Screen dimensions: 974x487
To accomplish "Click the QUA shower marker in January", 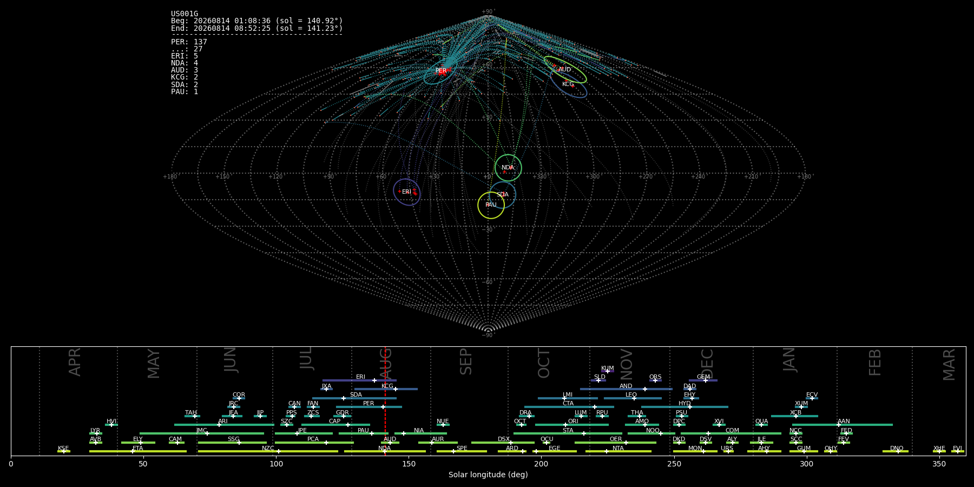I will [x=761, y=425].
